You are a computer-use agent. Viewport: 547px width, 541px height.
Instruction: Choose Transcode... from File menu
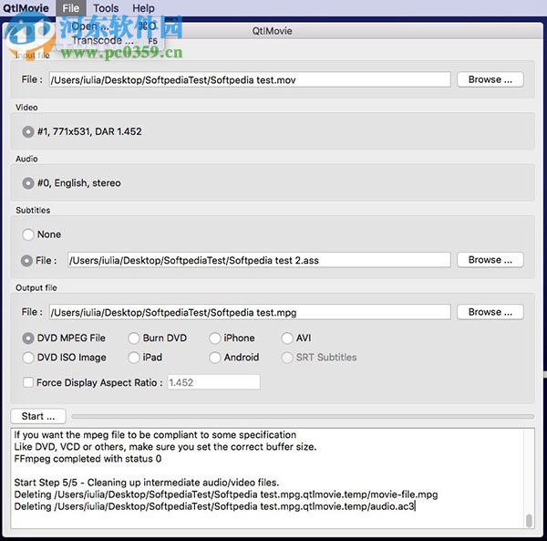109,40
